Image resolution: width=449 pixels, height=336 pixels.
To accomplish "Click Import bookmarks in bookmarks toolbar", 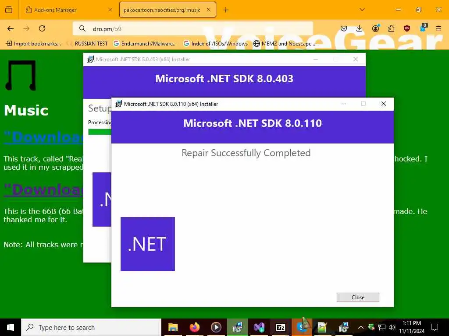I will 33,44.
